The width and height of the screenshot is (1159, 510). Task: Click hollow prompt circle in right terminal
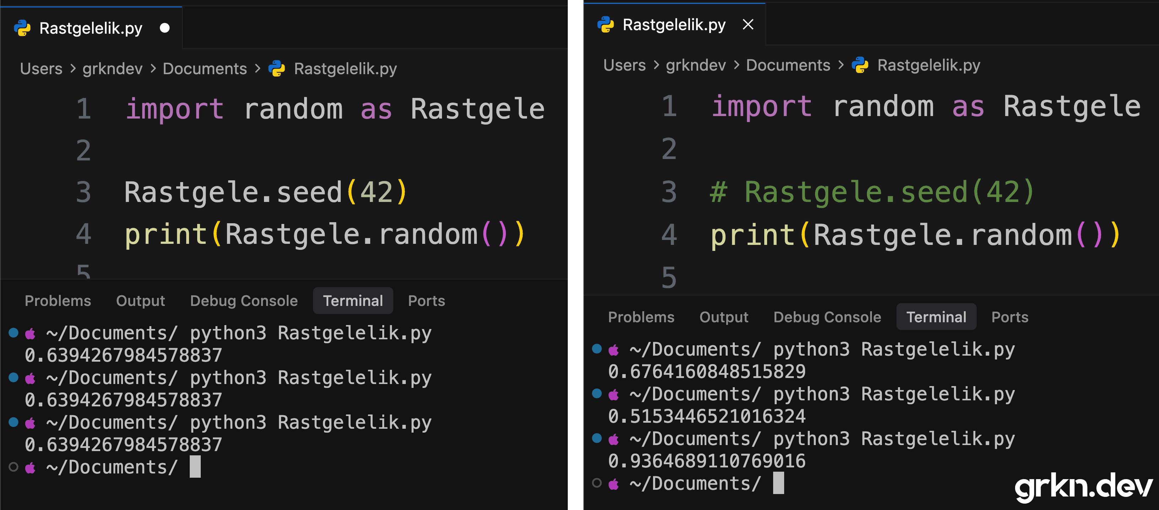[597, 483]
